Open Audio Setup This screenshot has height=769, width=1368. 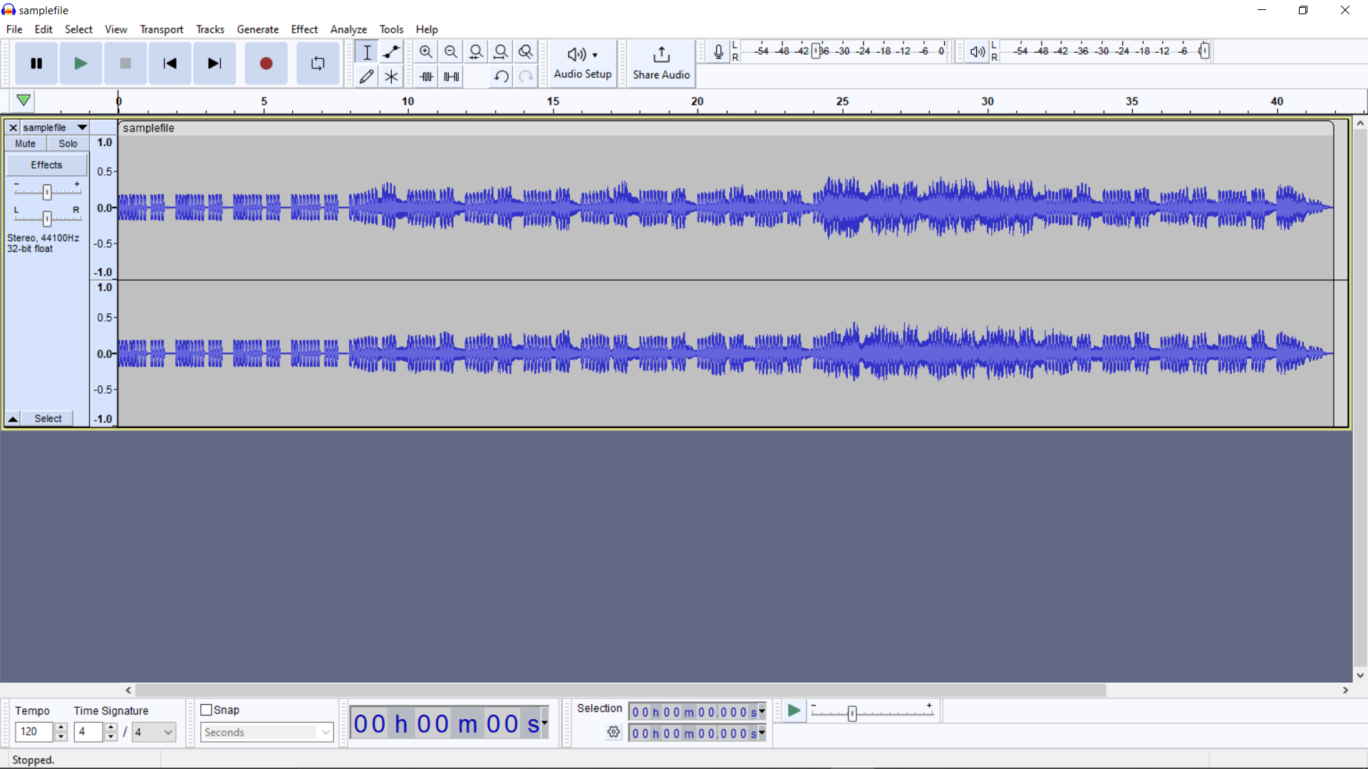[583, 63]
